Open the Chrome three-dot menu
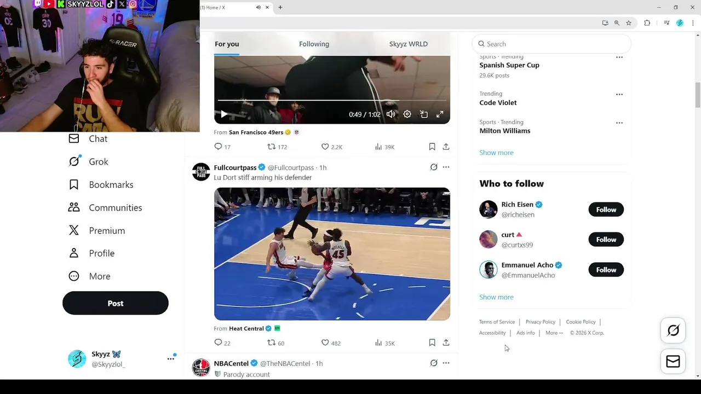 (x=693, y=23)
